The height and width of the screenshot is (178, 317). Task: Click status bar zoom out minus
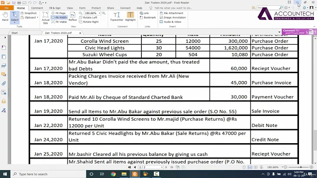click(285, 167)
